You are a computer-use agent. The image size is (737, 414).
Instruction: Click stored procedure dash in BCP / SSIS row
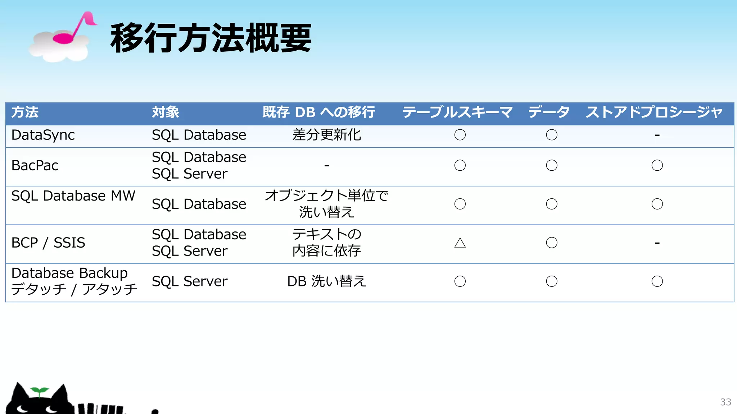657,243
